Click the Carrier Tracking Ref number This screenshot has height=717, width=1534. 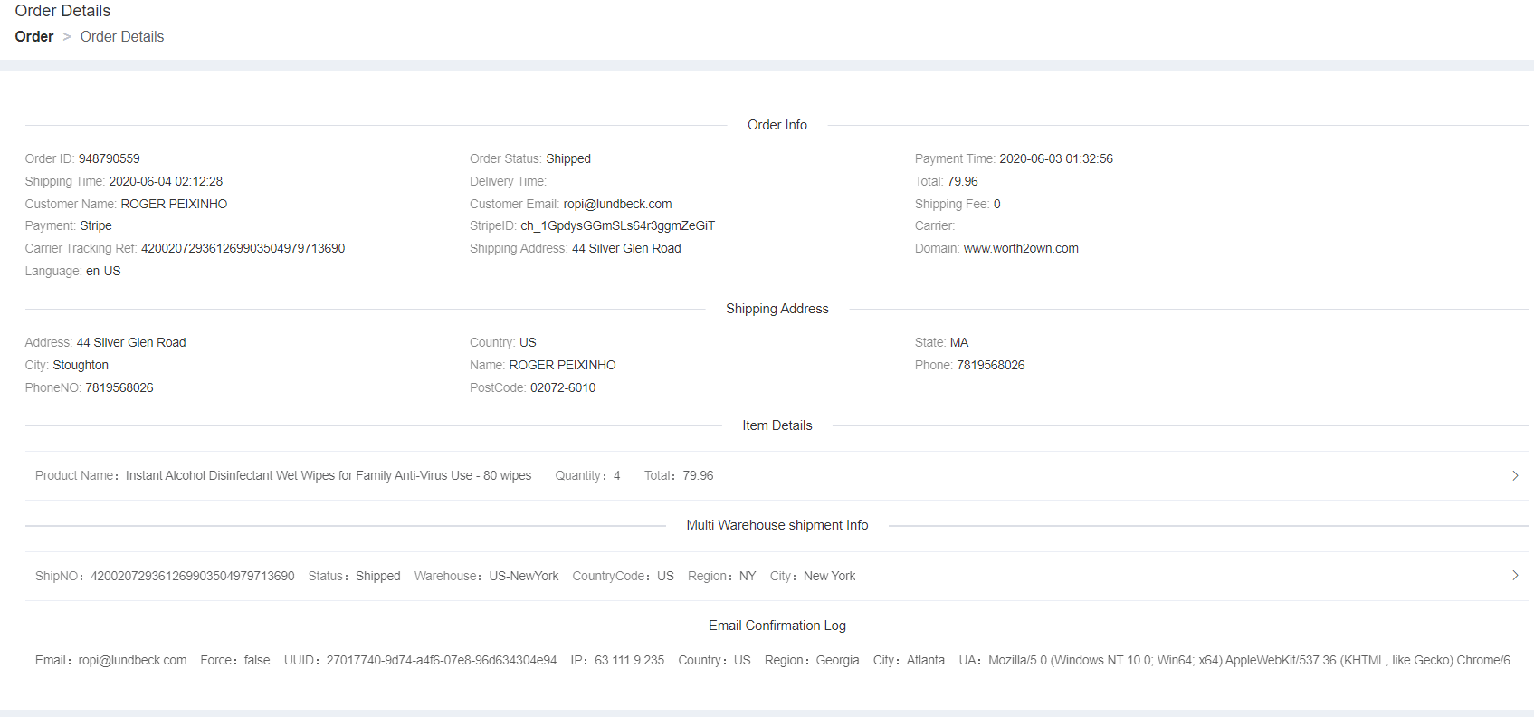tap(243, 248)
